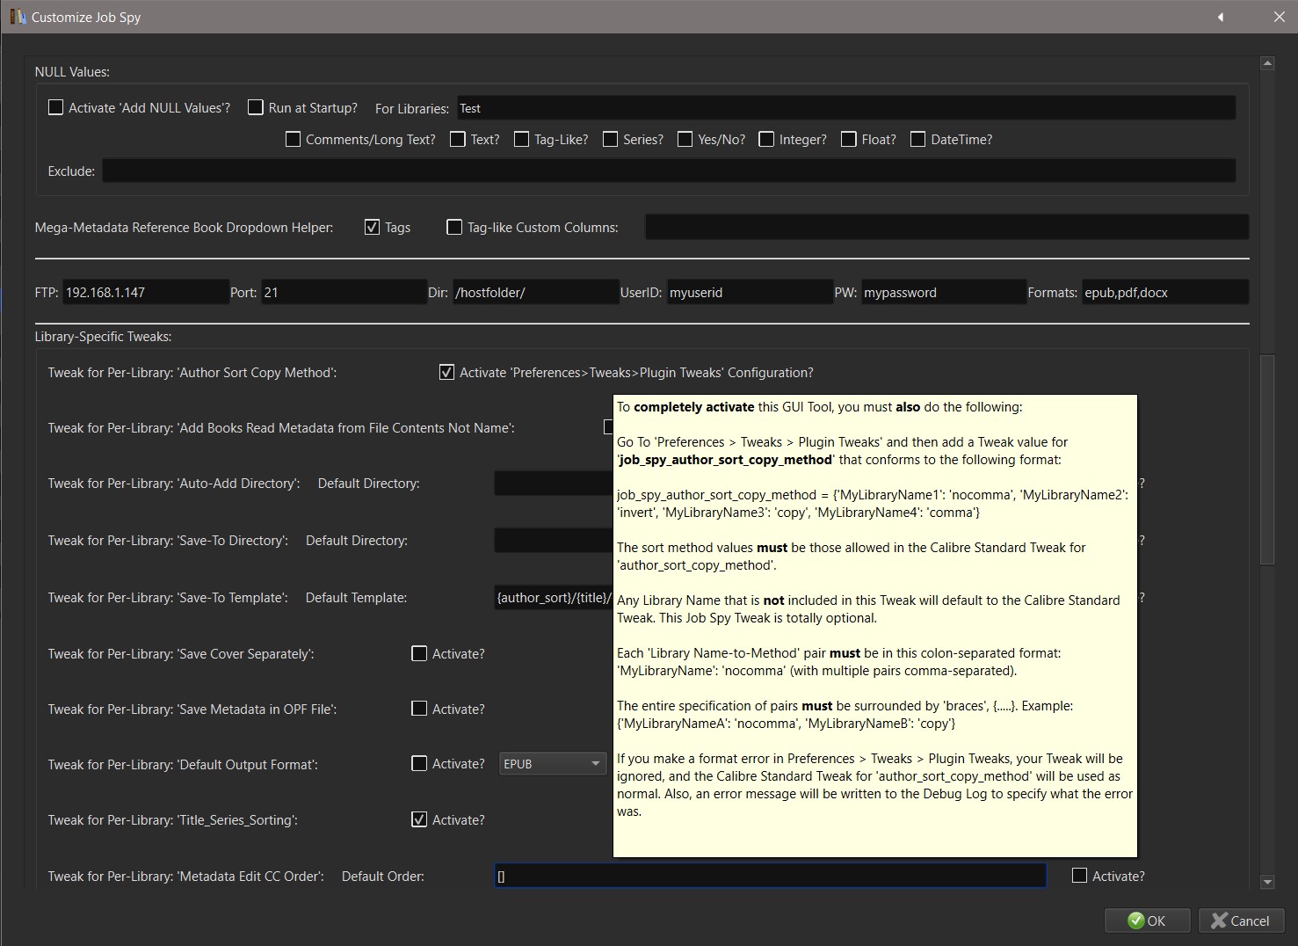Uncheck Activate Plugin Tweaks Configuration checkbox

(x=446, y=373)
